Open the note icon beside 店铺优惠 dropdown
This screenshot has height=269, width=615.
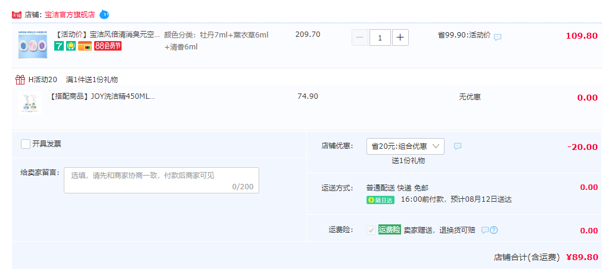tap(457, 146)
